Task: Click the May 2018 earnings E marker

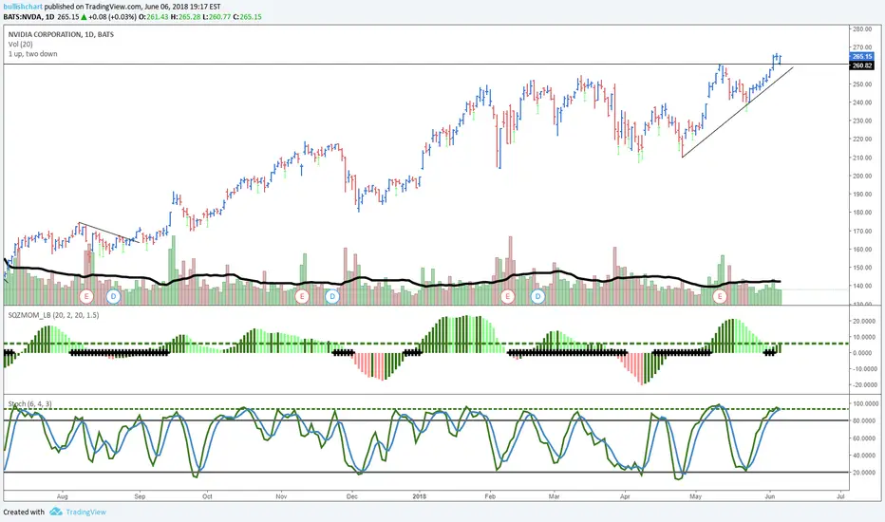Action: click(x=720, y=296)
